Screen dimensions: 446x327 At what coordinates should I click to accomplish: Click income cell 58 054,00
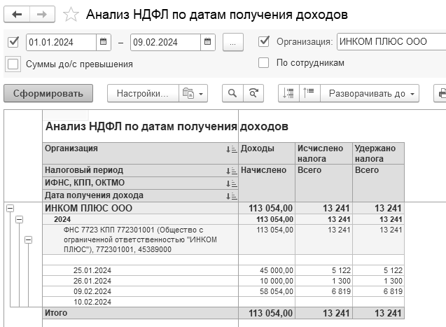[267, 291]
